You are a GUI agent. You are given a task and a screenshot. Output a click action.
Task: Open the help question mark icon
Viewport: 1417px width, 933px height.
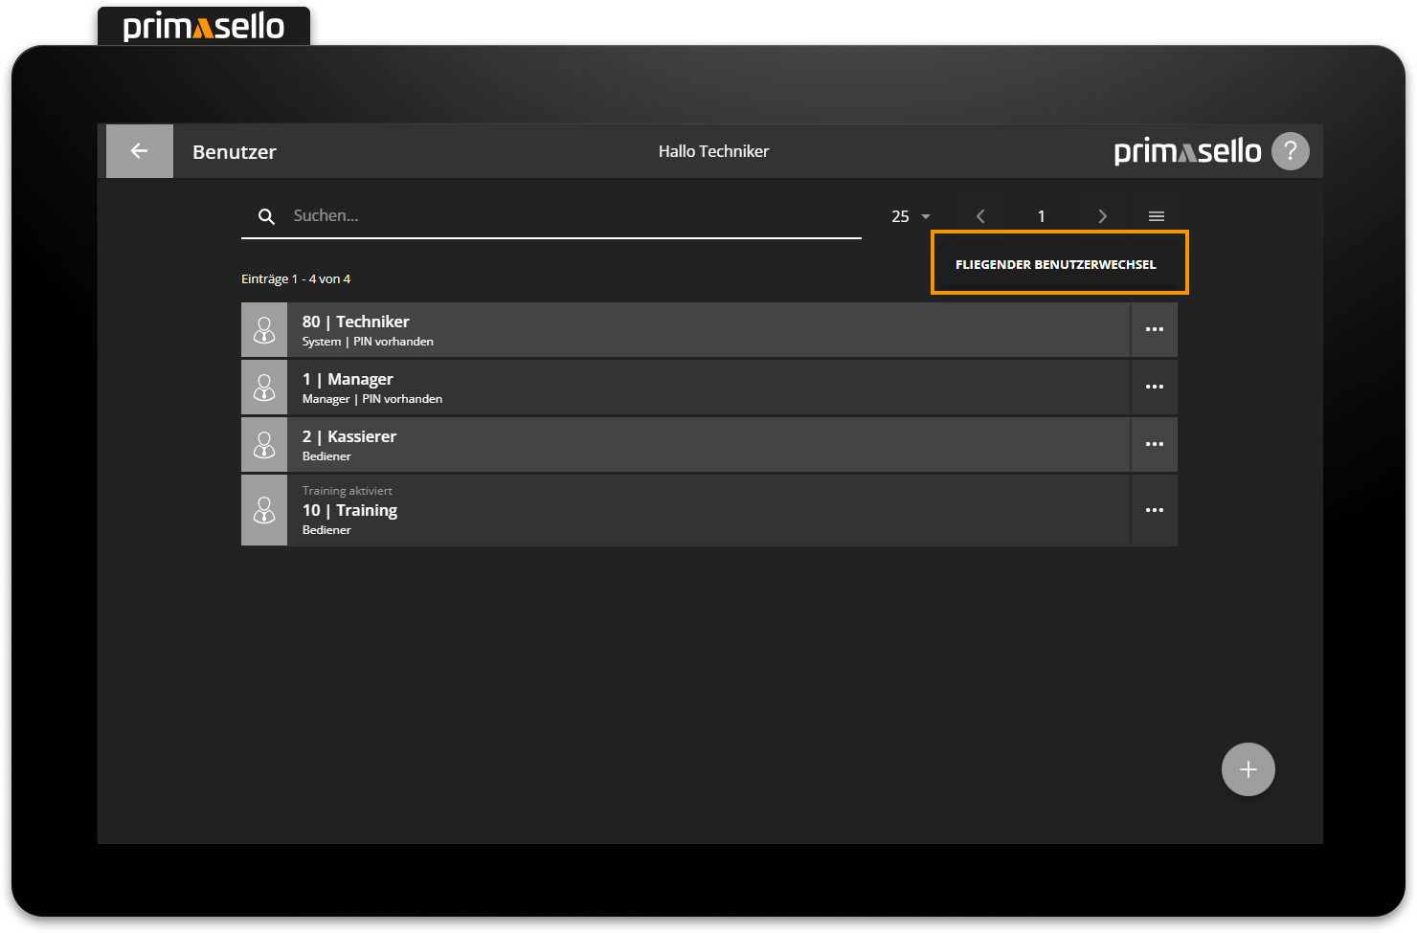[x=1290, y=151]
